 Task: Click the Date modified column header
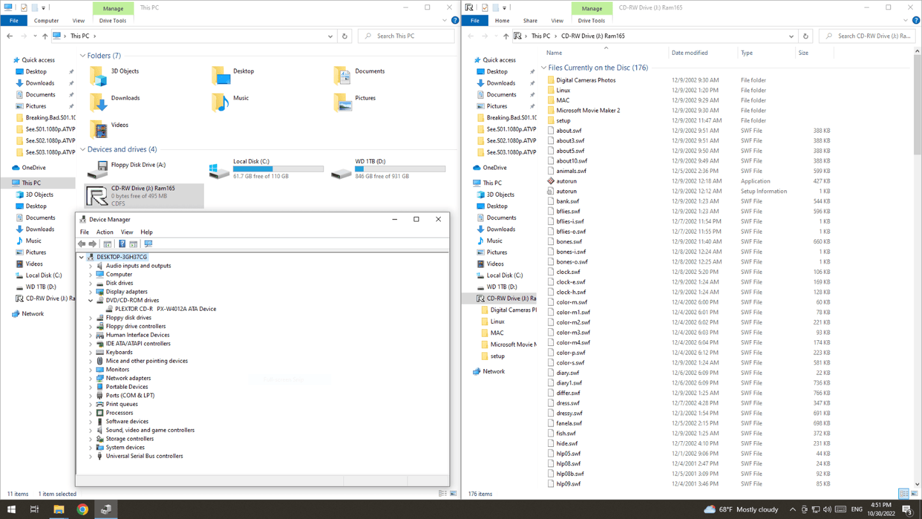pyautogui.click(x=689, y=53)
